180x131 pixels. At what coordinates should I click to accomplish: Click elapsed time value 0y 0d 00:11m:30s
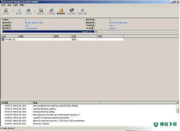pyautogui.click(x=34, y=23)
